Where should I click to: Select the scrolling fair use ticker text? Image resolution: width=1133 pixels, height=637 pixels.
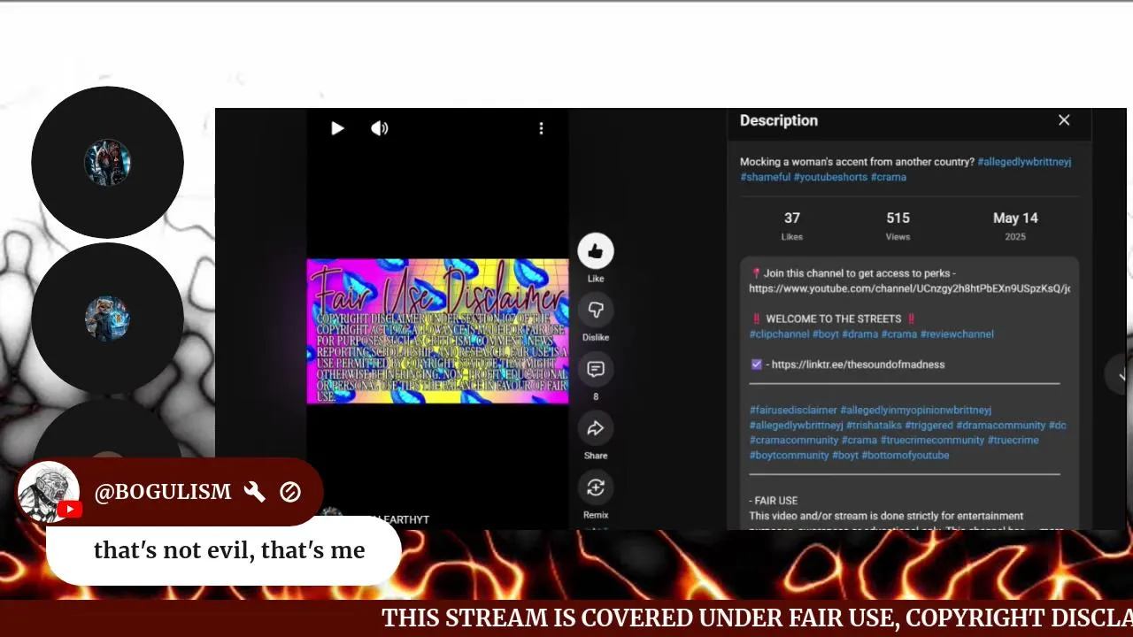[757, 618]
